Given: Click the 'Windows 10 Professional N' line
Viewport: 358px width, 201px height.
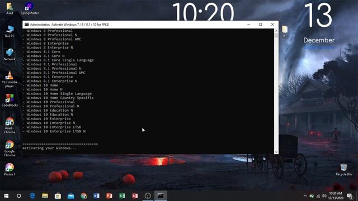Looking at the screenshot, I should (51, 106).
